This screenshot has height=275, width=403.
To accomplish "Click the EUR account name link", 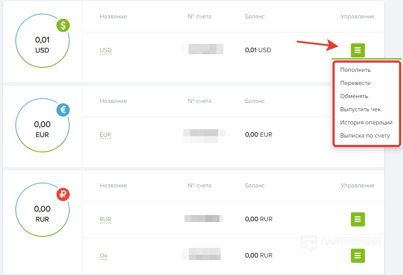I will [x=105, y=135].
